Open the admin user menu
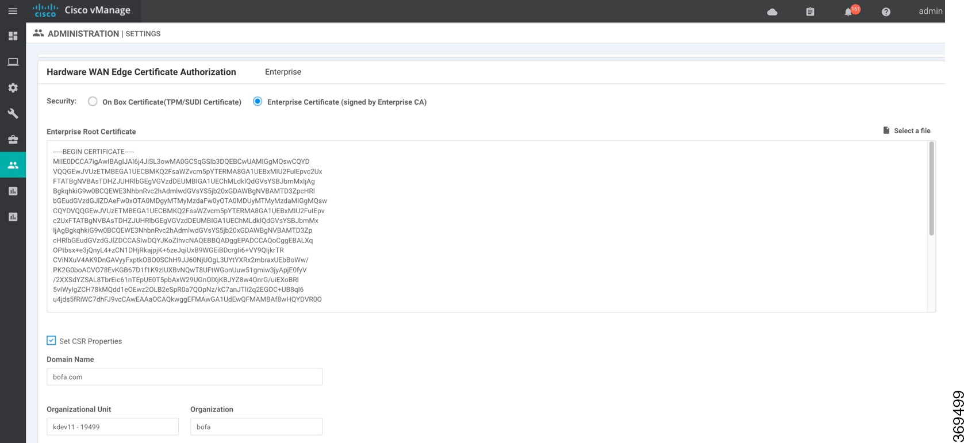This screenshot has height=443, width=964. 930,11
